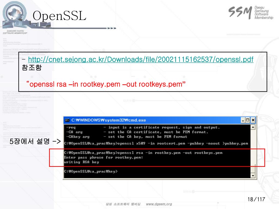Click the red openssl rsa command quote

106,84
